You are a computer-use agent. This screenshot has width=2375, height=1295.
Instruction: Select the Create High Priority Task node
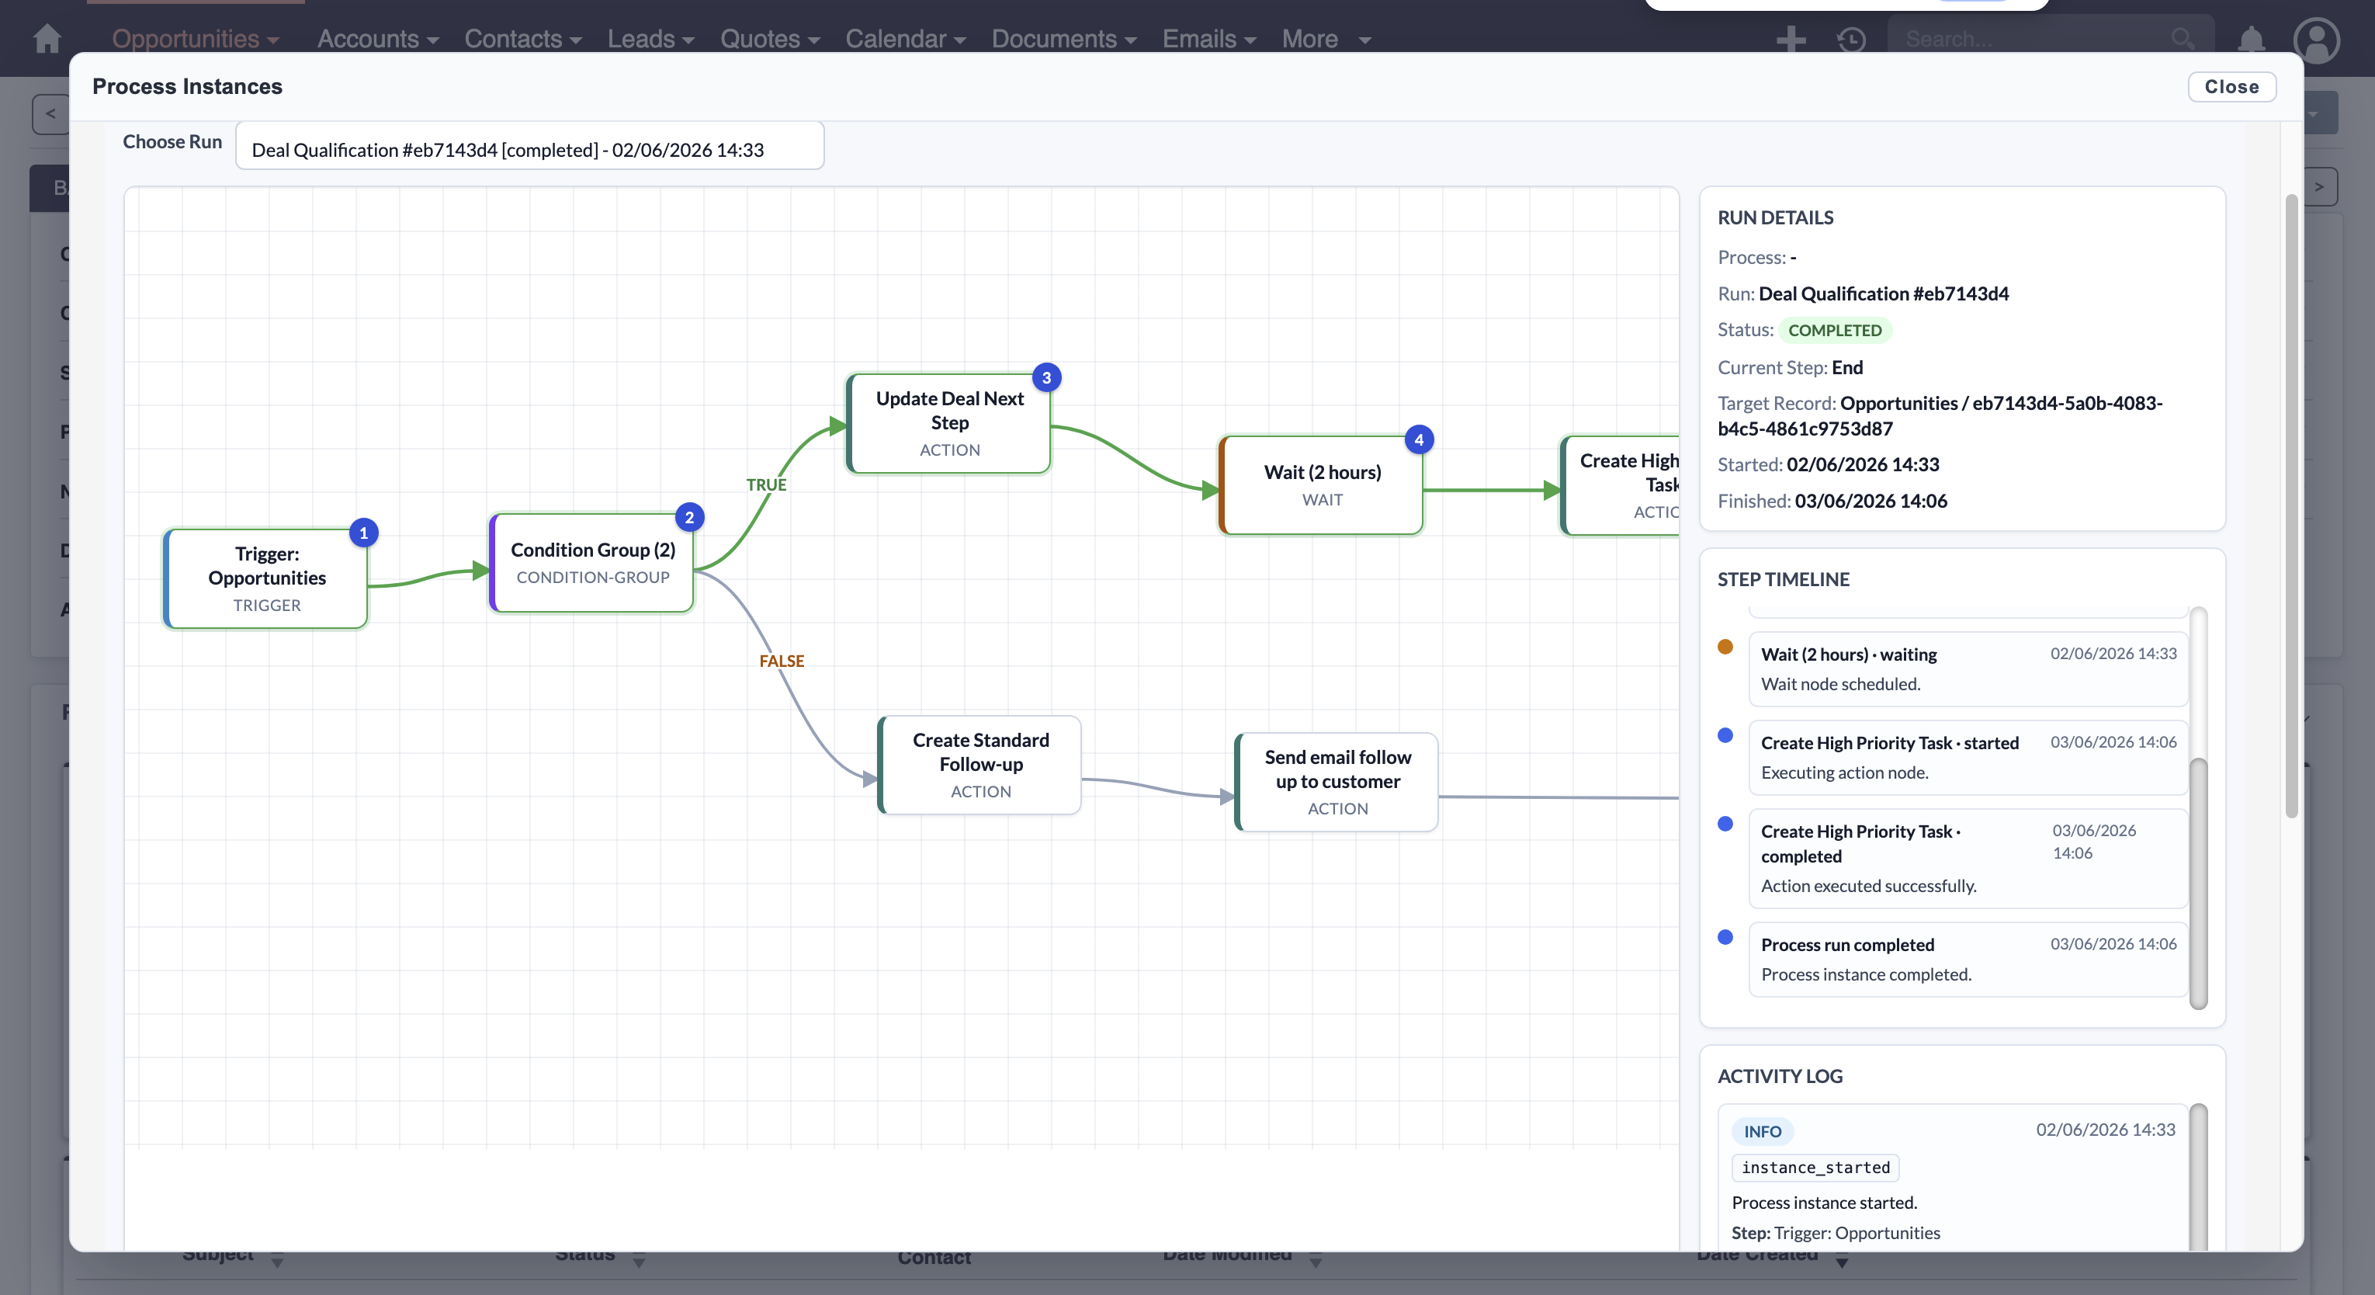click(1621, 485)
